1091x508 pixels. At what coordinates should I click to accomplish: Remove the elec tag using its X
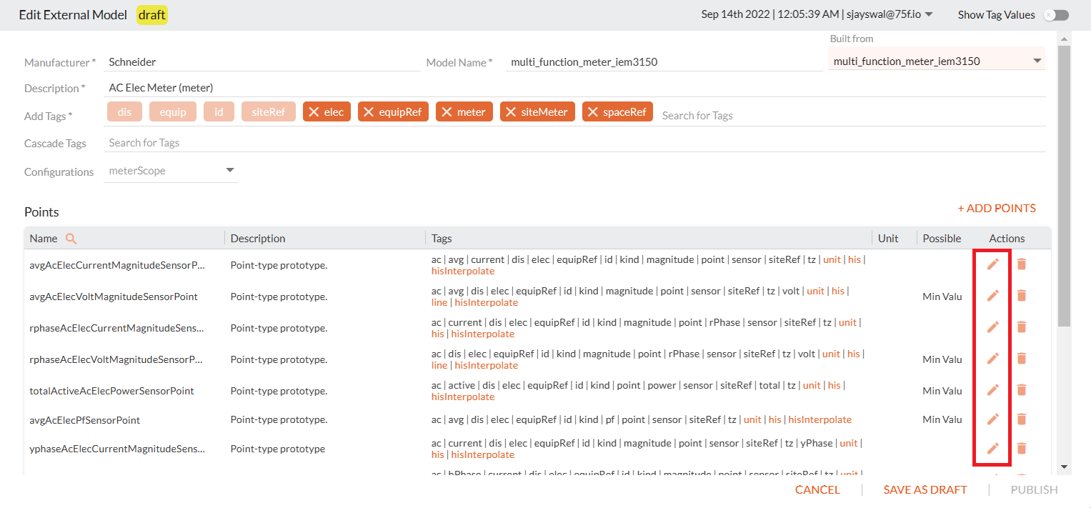313,112
